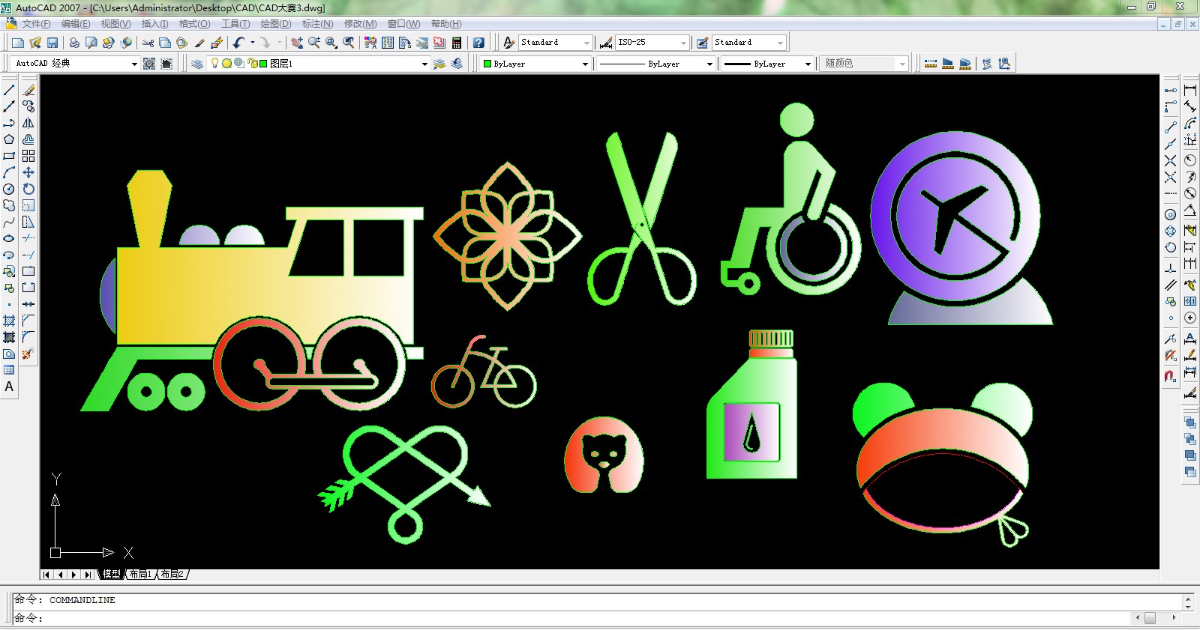This screenshot has height=630, width=1200.
Task: Activate the Rotate tool
Action: 28,189
